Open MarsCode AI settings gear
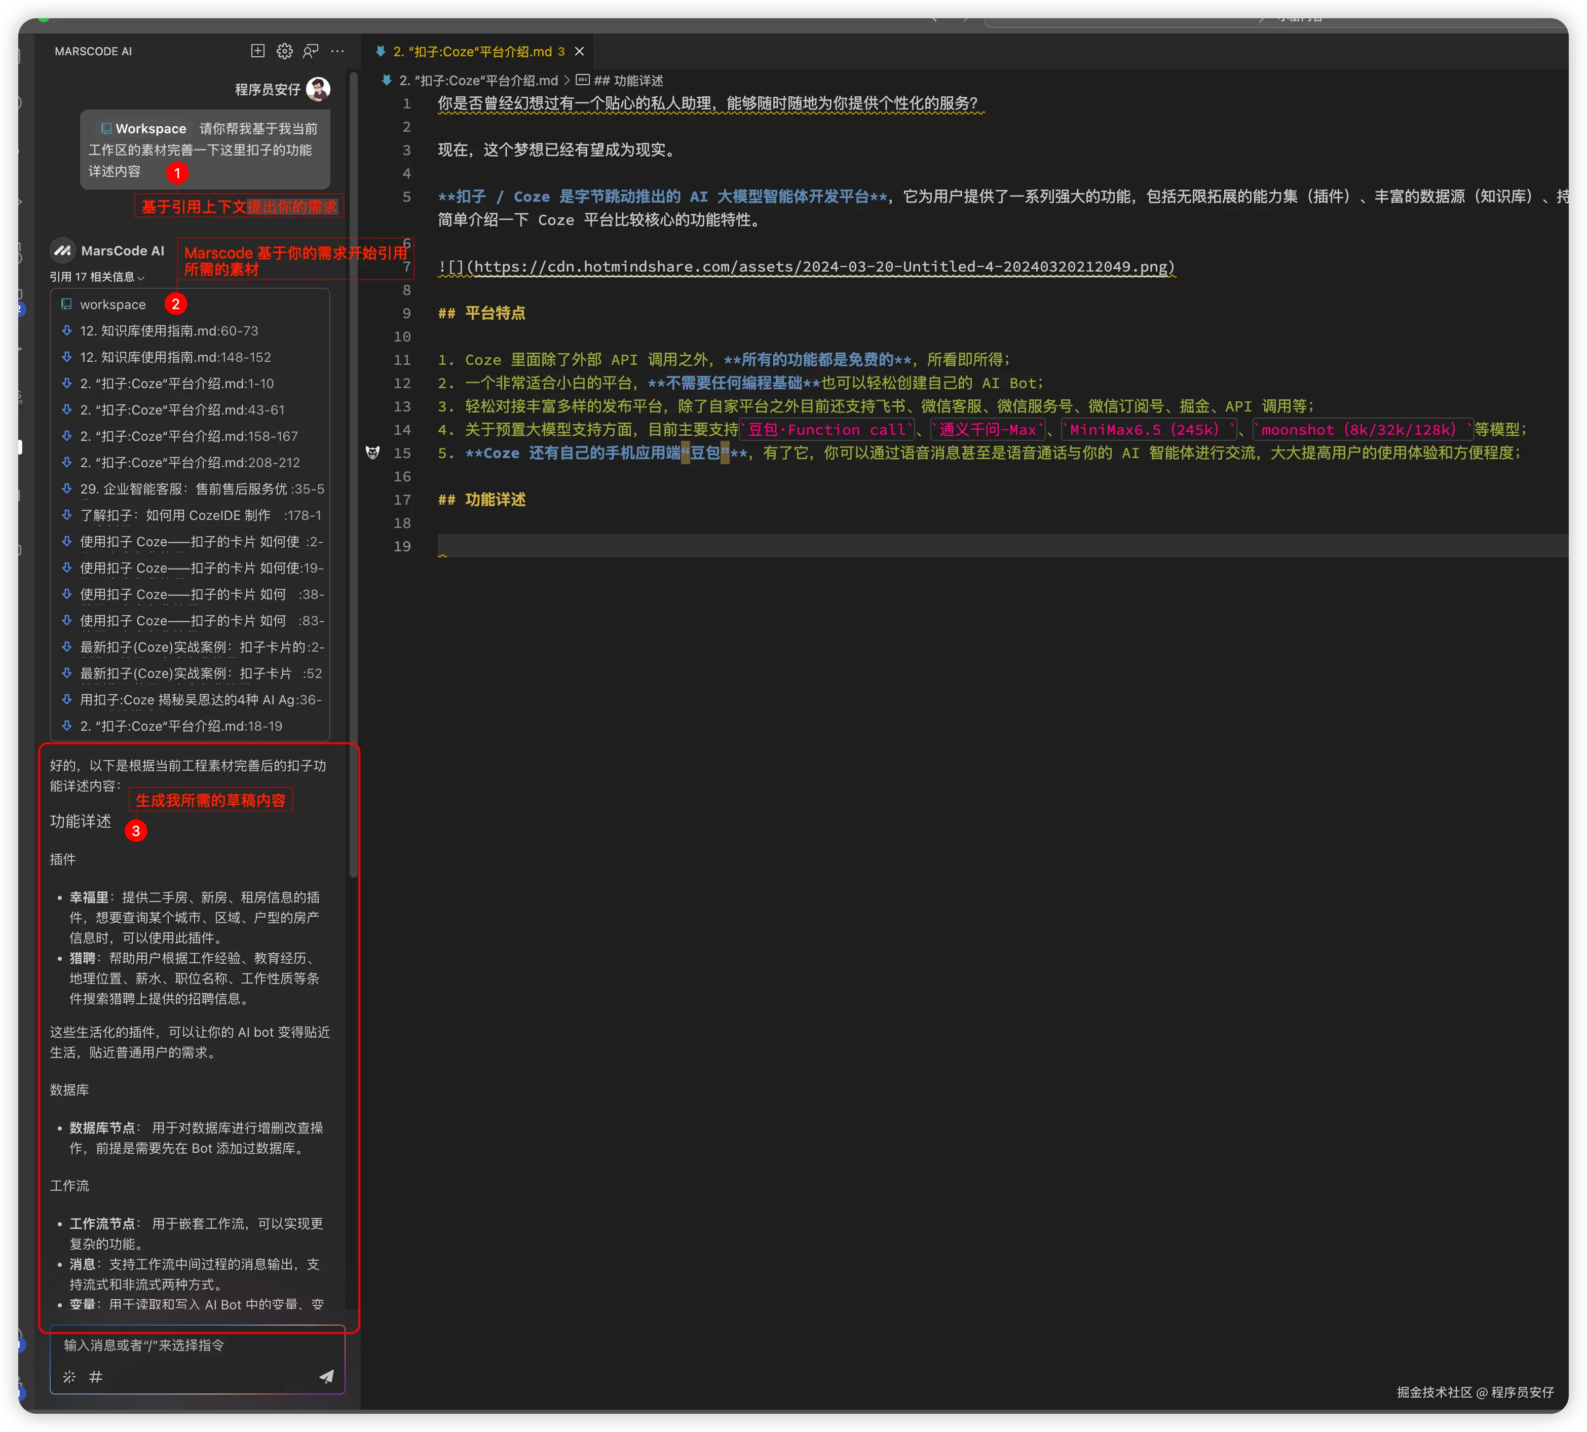The image size is (1587, 1432). (x=284, y=51)
